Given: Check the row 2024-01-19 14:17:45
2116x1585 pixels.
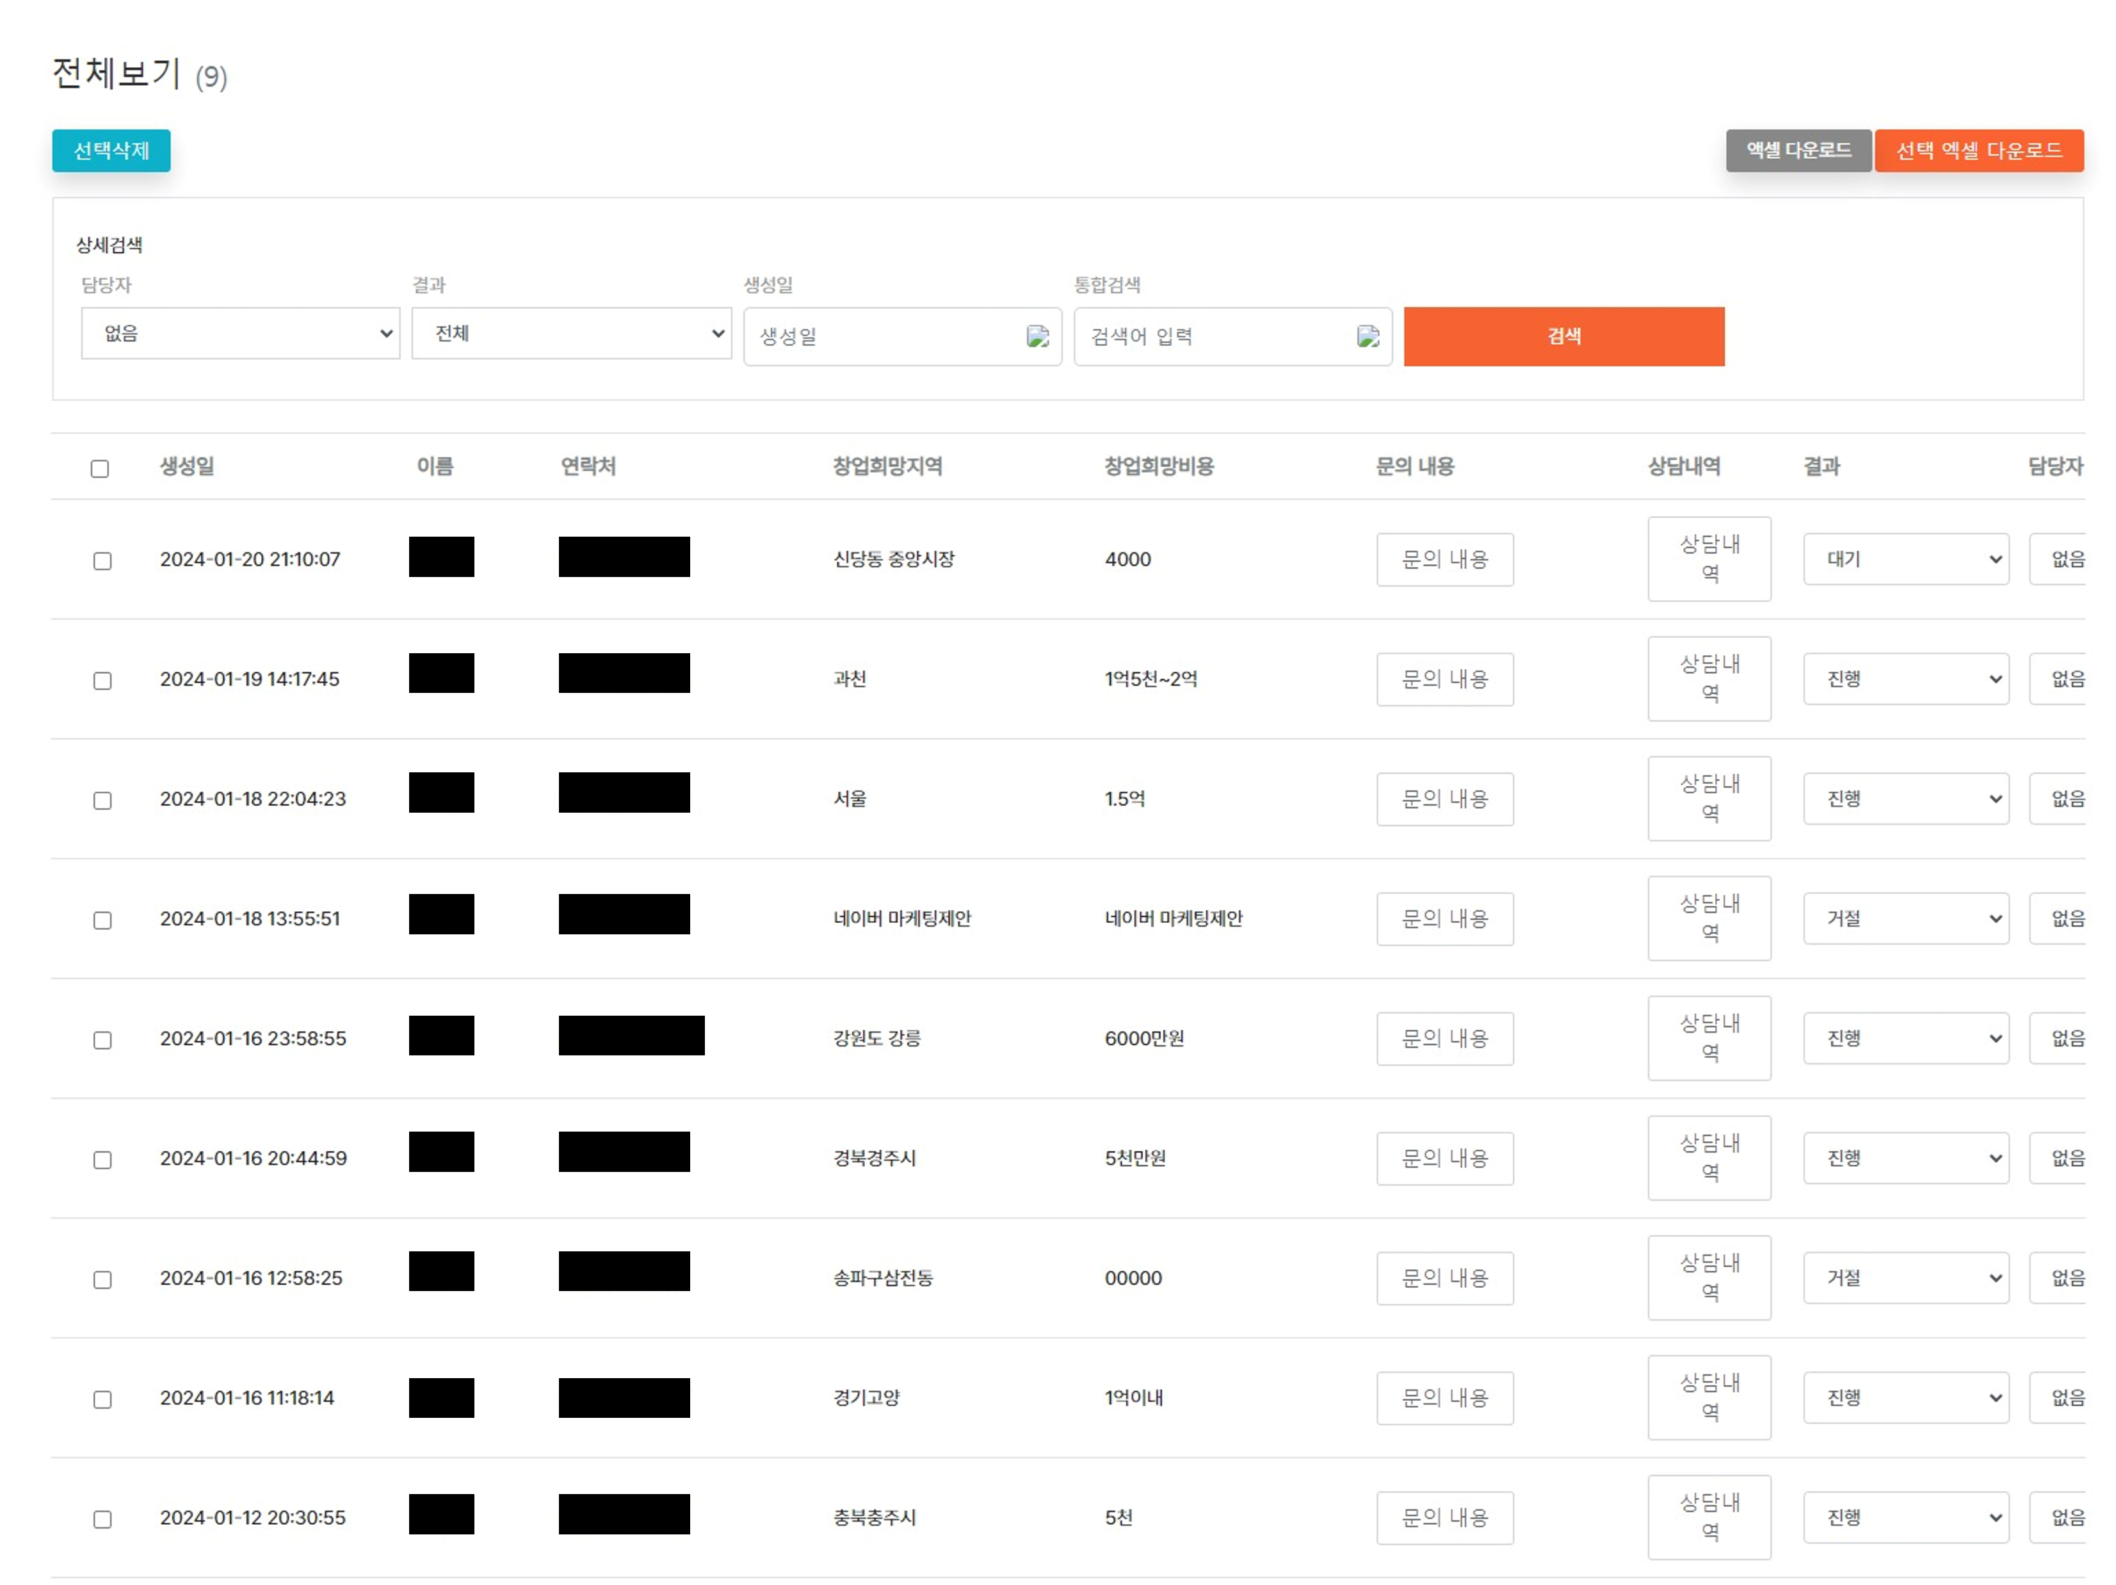Looking at the screenshot, I should click(102, 681).
